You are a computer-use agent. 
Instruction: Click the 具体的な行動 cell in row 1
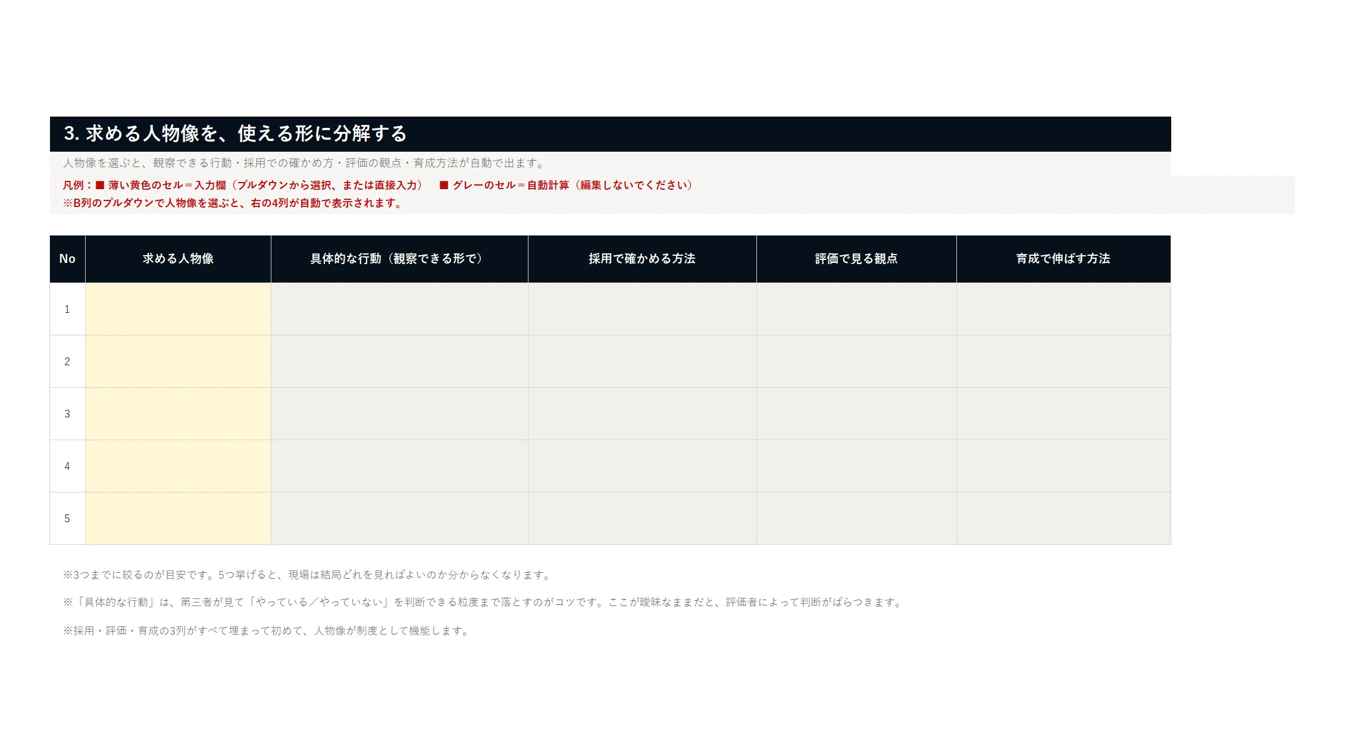pyautogui.click(x=399, y=309)
